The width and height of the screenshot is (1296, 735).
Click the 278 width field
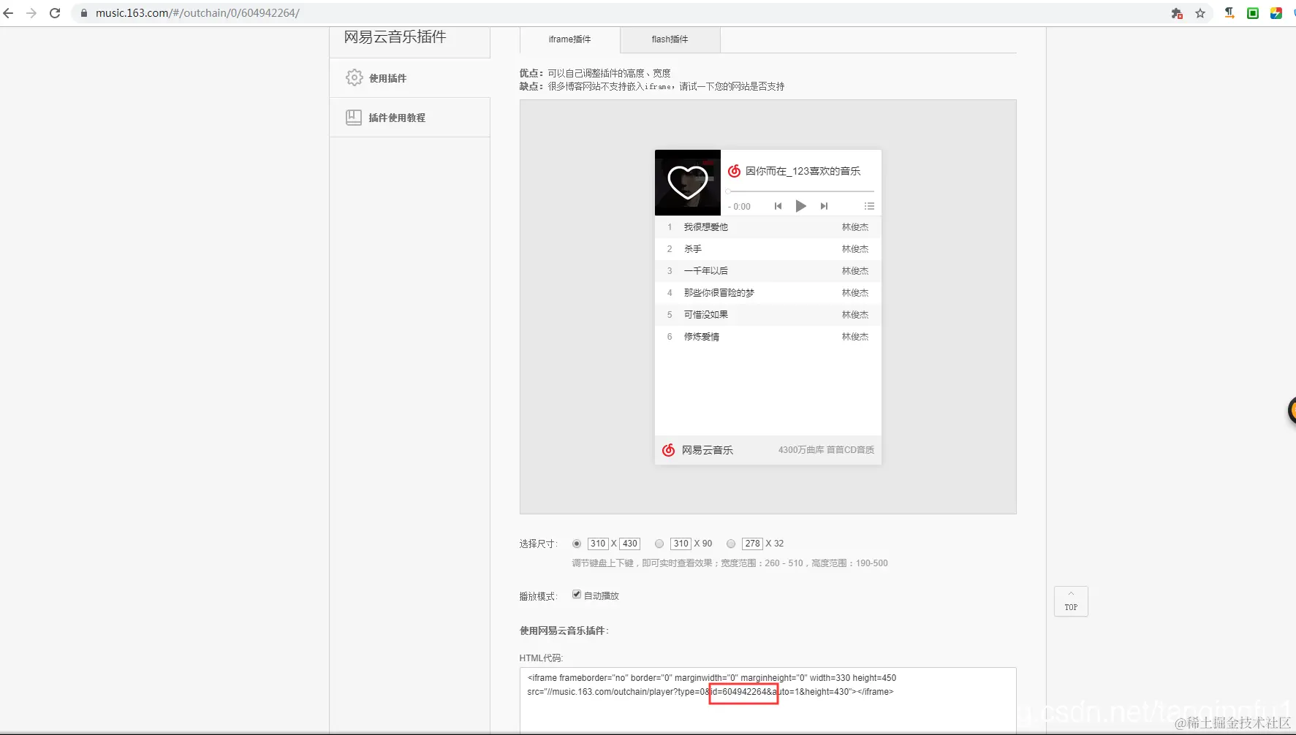tap(752, 544)
